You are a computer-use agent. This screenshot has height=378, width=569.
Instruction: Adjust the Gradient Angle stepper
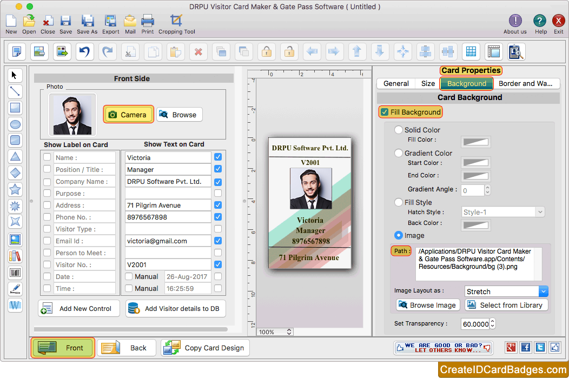(488, 190)
